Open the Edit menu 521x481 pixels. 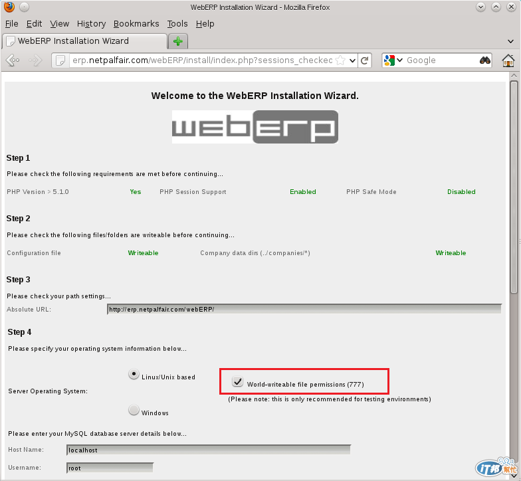click(34, 24)
